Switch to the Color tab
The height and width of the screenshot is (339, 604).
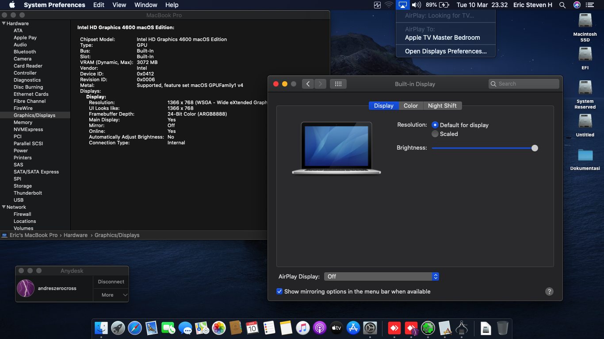(411, 105)
